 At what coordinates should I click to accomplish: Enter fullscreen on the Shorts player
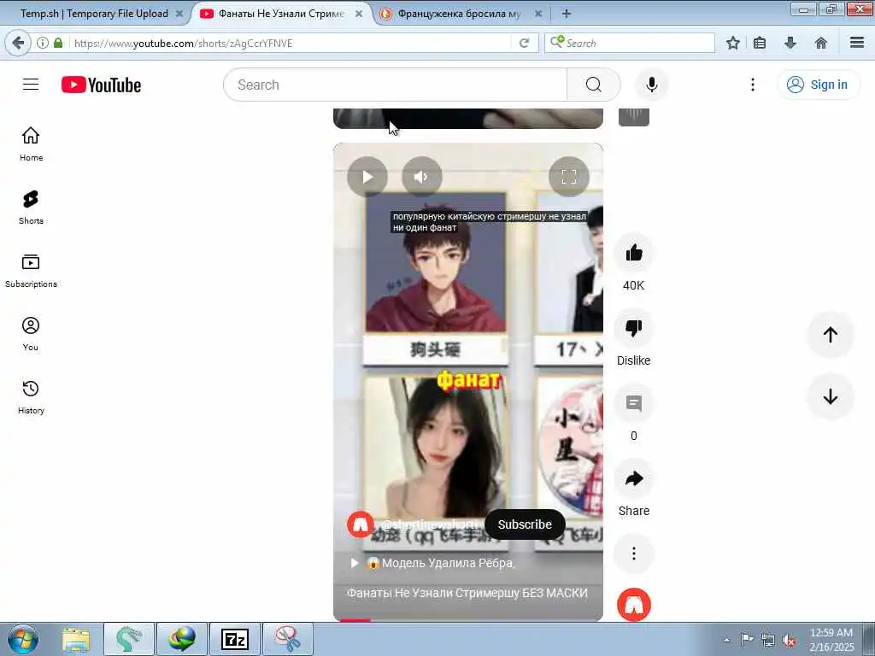[568, 177]
